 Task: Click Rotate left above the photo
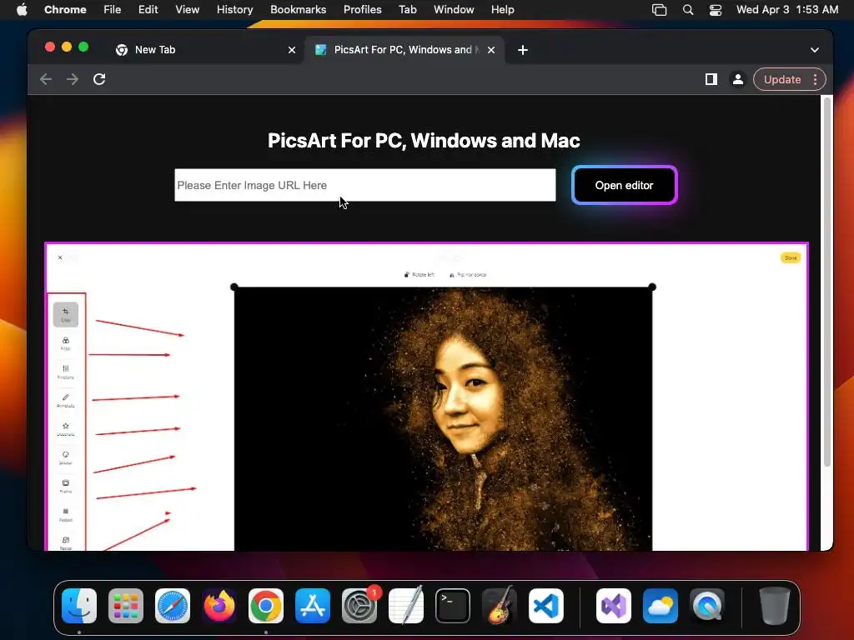coord(419,275)
